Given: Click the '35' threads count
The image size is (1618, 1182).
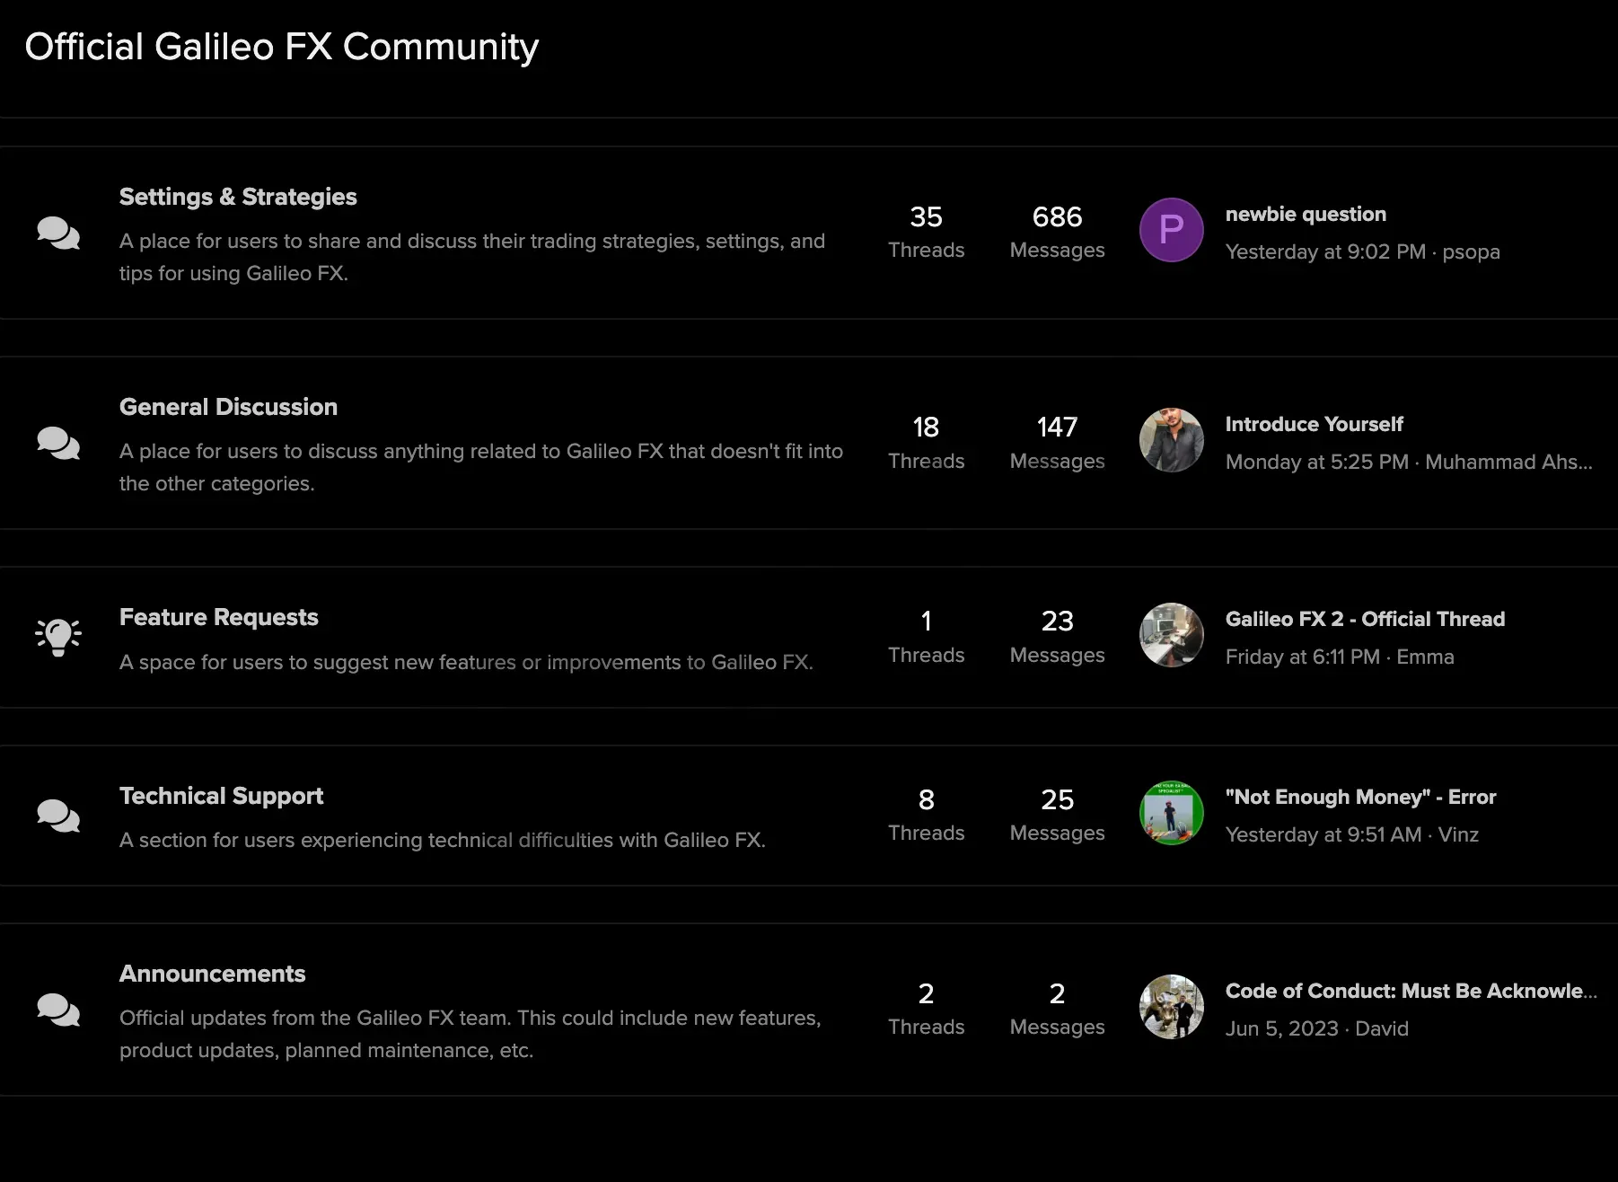Looking at the screenshot, I should click(926, 216).
